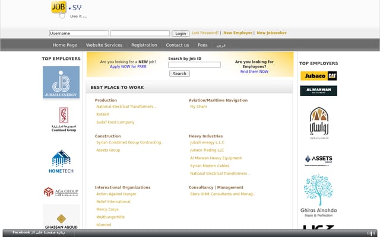The height and width of the screenshot is (237, 380).
Task: Open the Assets Group employer logo
Action: tap(318, 161)
